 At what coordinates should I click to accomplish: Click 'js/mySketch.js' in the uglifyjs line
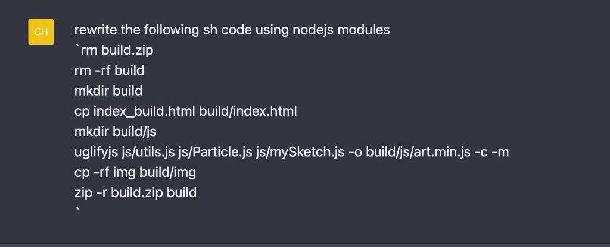(x=300, y=153)
